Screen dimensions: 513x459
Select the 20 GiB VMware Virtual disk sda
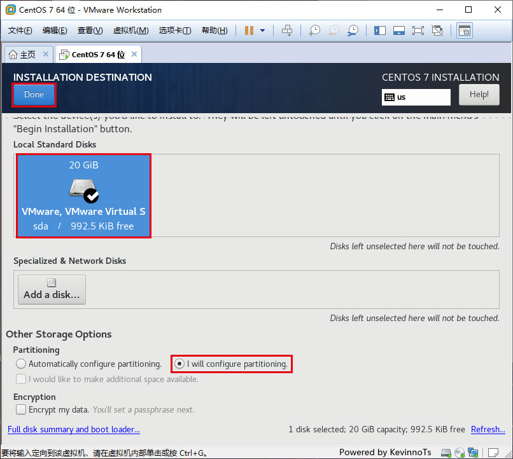83,196
